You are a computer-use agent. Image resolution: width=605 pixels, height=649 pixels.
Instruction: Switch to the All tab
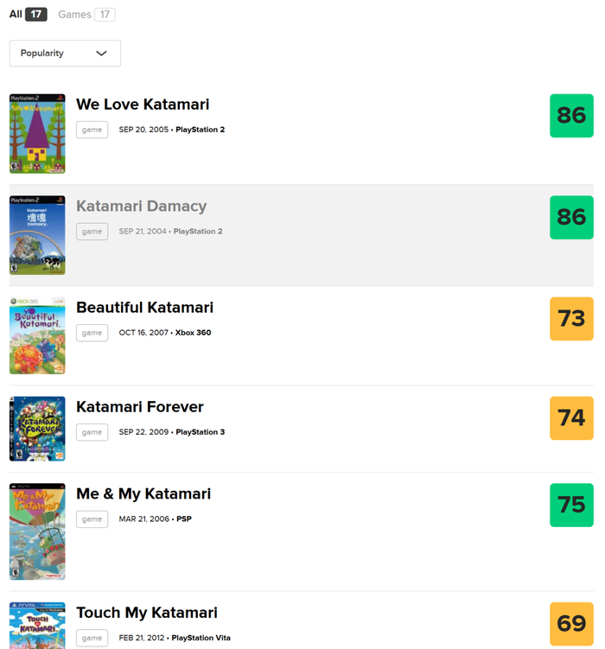click(28, 15)
